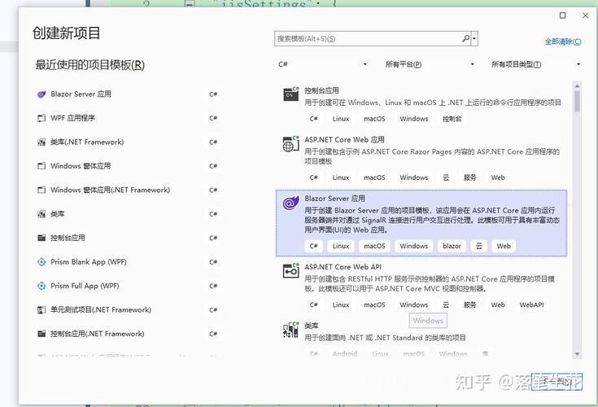598x407 pixels.
Task: Select WPF 应用程序 recent template
Action: [x=72, y=118]
